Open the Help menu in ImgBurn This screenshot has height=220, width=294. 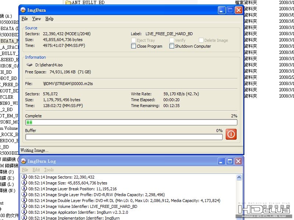point(49,19)
